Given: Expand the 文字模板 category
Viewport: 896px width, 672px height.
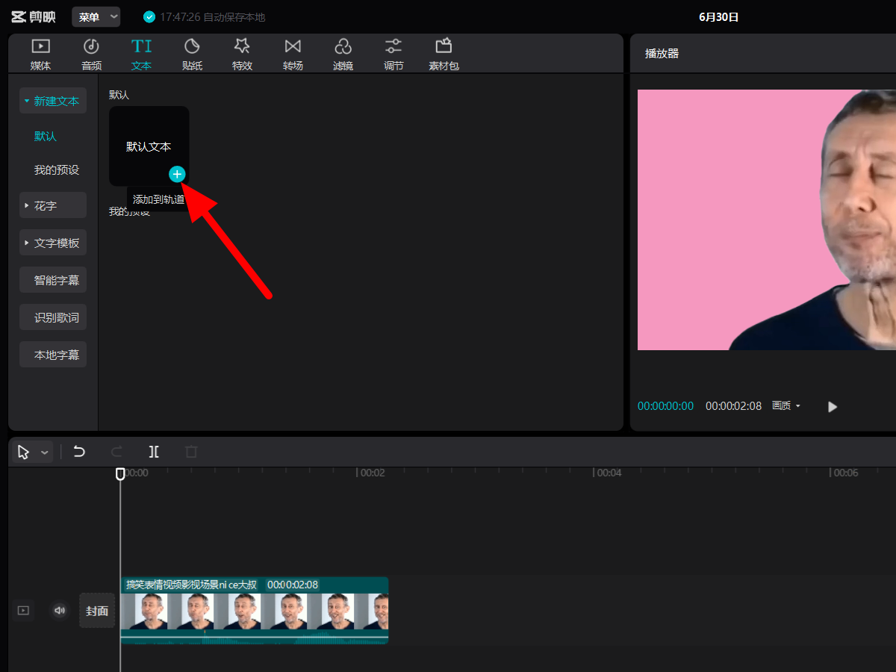Looking at the screenshot, I should [53, 243].
